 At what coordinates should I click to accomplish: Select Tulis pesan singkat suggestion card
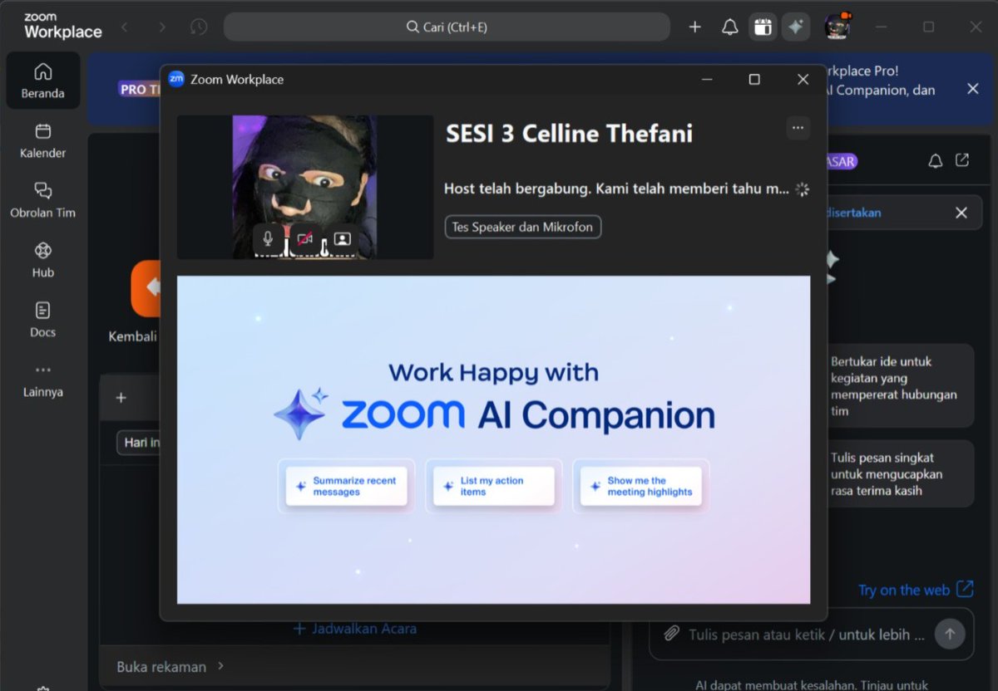[x=899, y=473]
